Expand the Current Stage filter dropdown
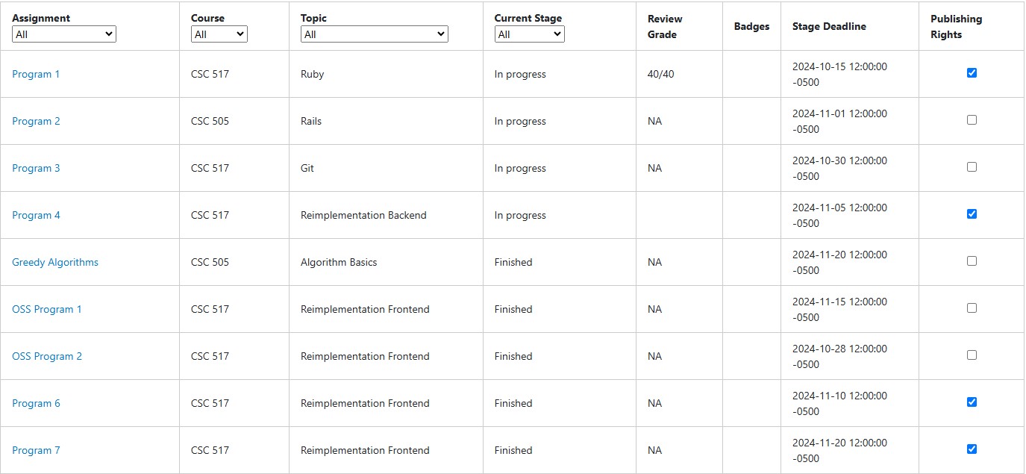Viewport: 1026px width, 474px height. pos(529,34)
